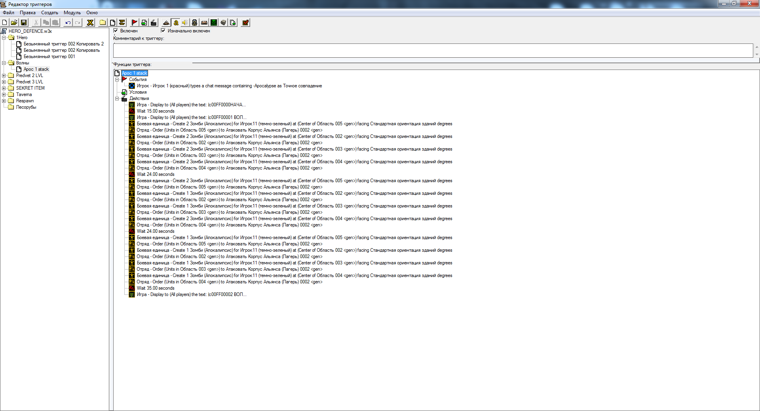
Task: Click the Cut scissors toolbar icon
Action: tap(36, 23)
